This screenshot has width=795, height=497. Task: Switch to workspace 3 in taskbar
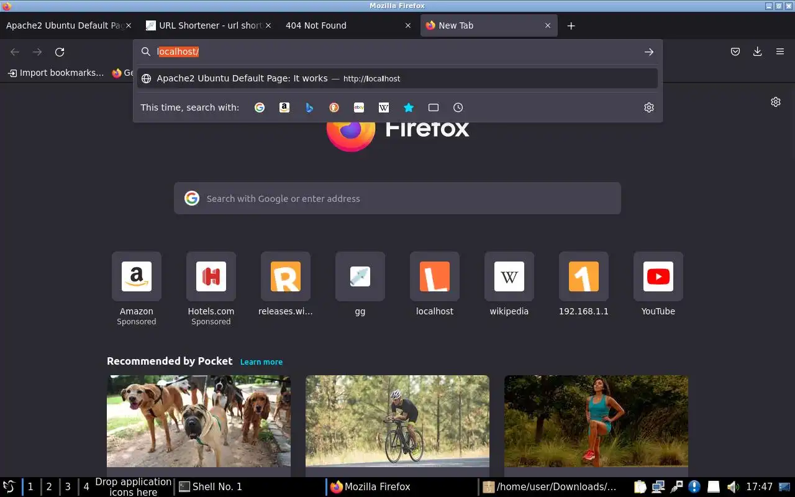pyautogui.click(x=68, y=487)
